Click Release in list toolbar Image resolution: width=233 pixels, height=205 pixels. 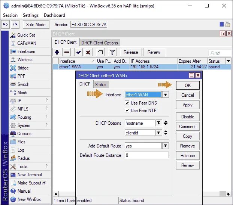(131, 52)
